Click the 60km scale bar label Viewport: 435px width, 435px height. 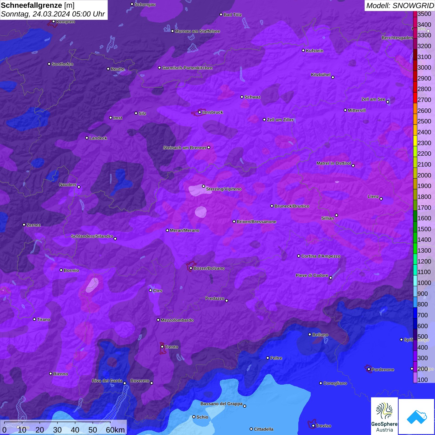[x=115, y=430]
